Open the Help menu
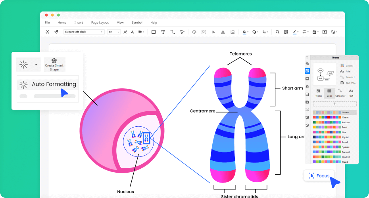Viewport: 369px width, 198px height. click(154, 23)
